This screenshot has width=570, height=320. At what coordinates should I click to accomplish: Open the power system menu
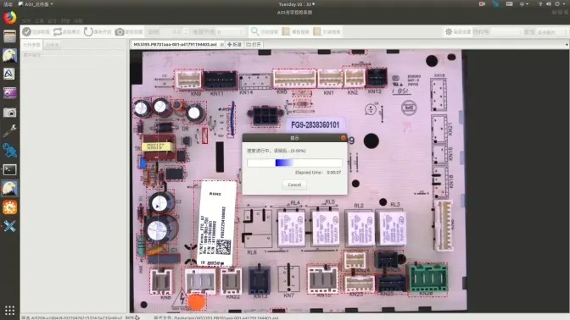(x=560, y=4)
